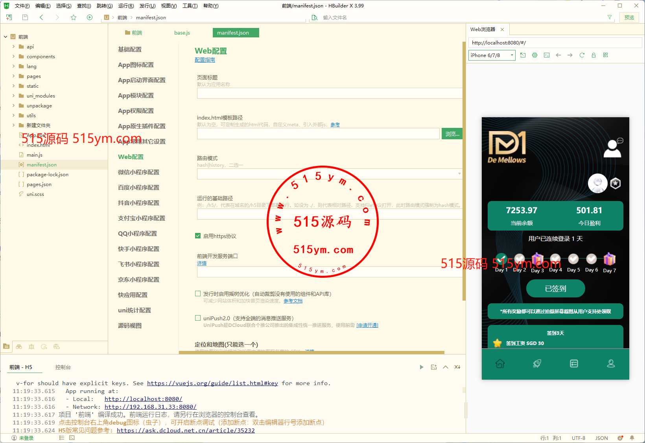Open the debug bug icon in sidebar bottom
The height and width of the screenshot is (443, 645).
(x=31, y=347)
